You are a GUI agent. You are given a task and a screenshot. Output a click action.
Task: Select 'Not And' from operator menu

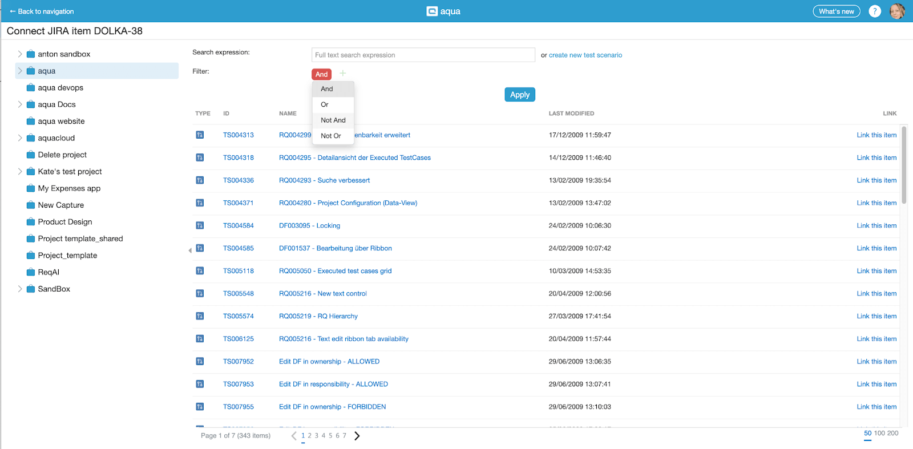pyautogui.click(x=333, y=120)
